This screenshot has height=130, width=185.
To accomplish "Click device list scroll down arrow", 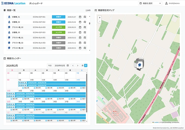I will pos(90,50).
